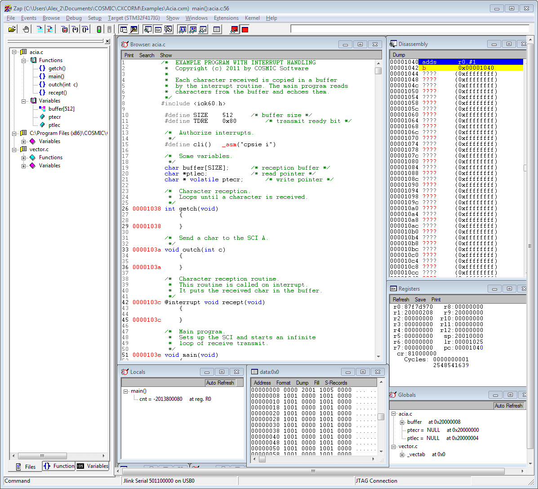Click the green light indicator toolbar icon
Viewport: 538px width, 489px height.
pos(99,29)
